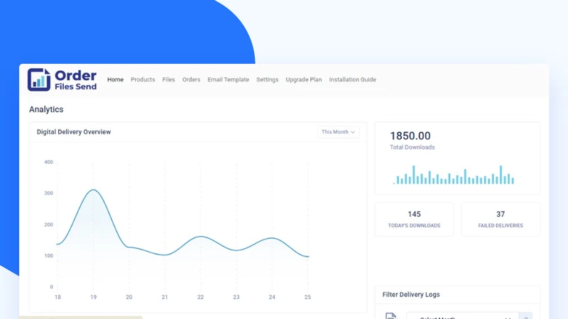
Task: Open the This Month chevron arrow
Action: (x=353, y=132)
